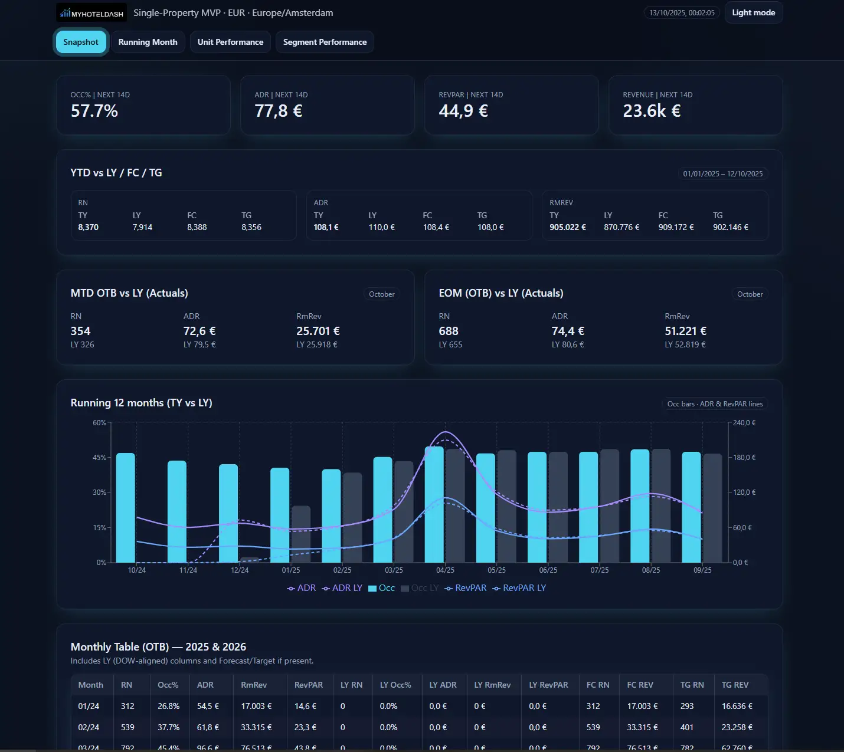Go to Segment Performance tab
The image size is (844, 752).
pos(325,42)
